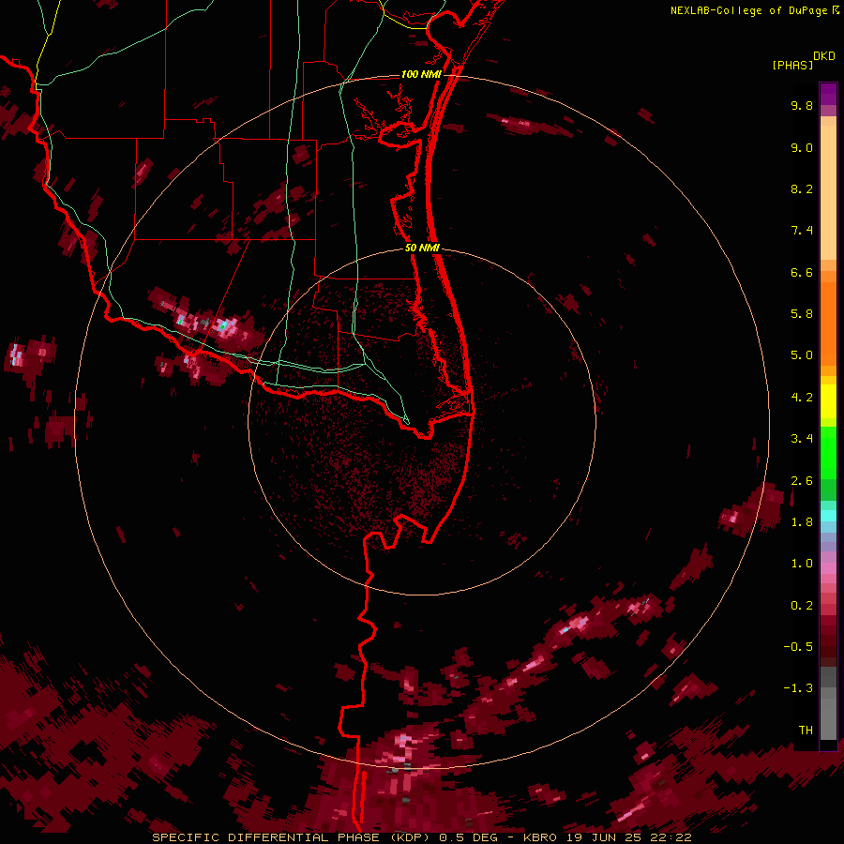Pick the cyan color bar segment

coord(828,516)
